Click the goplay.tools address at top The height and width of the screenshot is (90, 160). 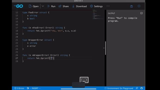click(78, 1)
